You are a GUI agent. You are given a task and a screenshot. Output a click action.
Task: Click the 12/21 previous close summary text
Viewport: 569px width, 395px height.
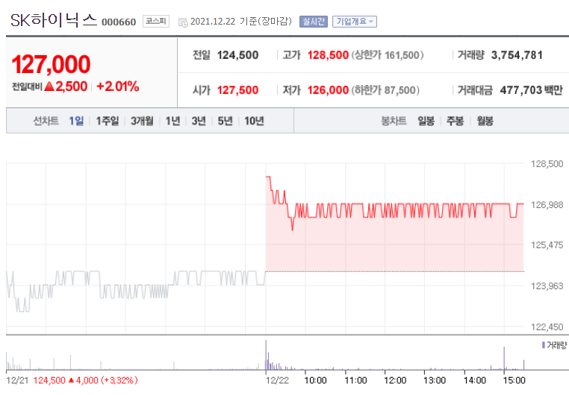72,381
